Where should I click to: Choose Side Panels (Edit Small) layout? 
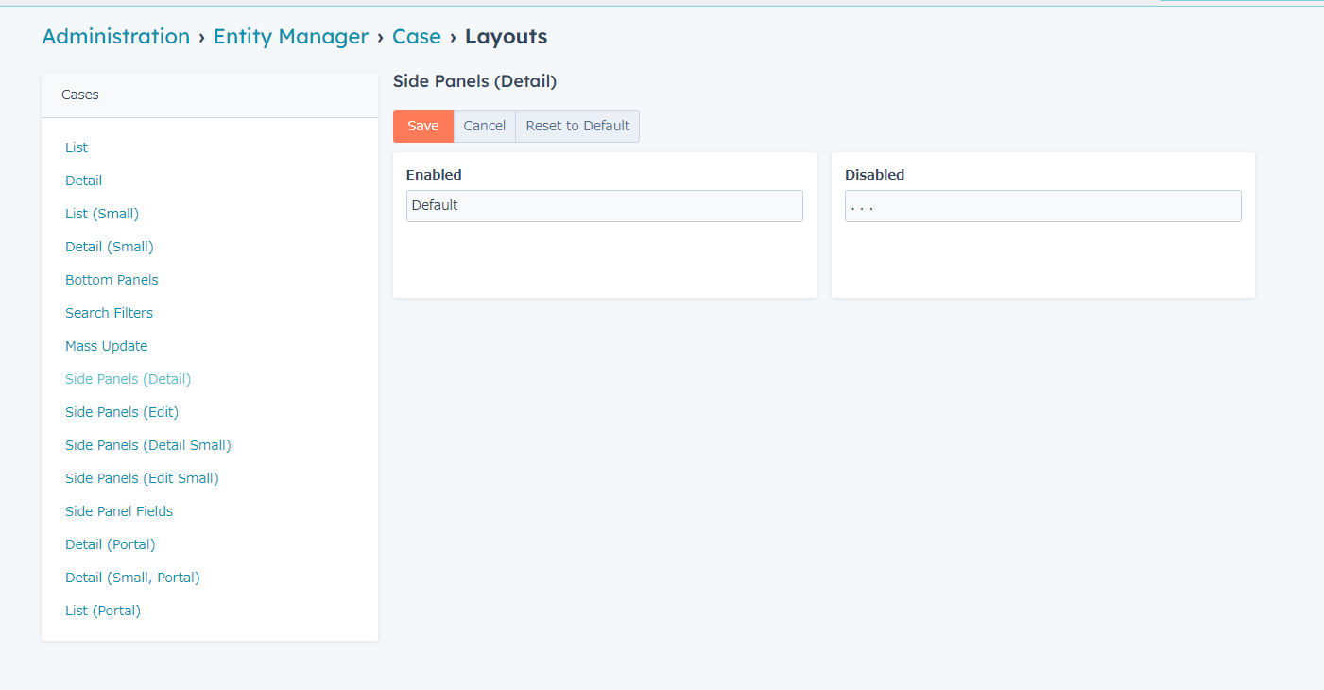coord(142,478)
